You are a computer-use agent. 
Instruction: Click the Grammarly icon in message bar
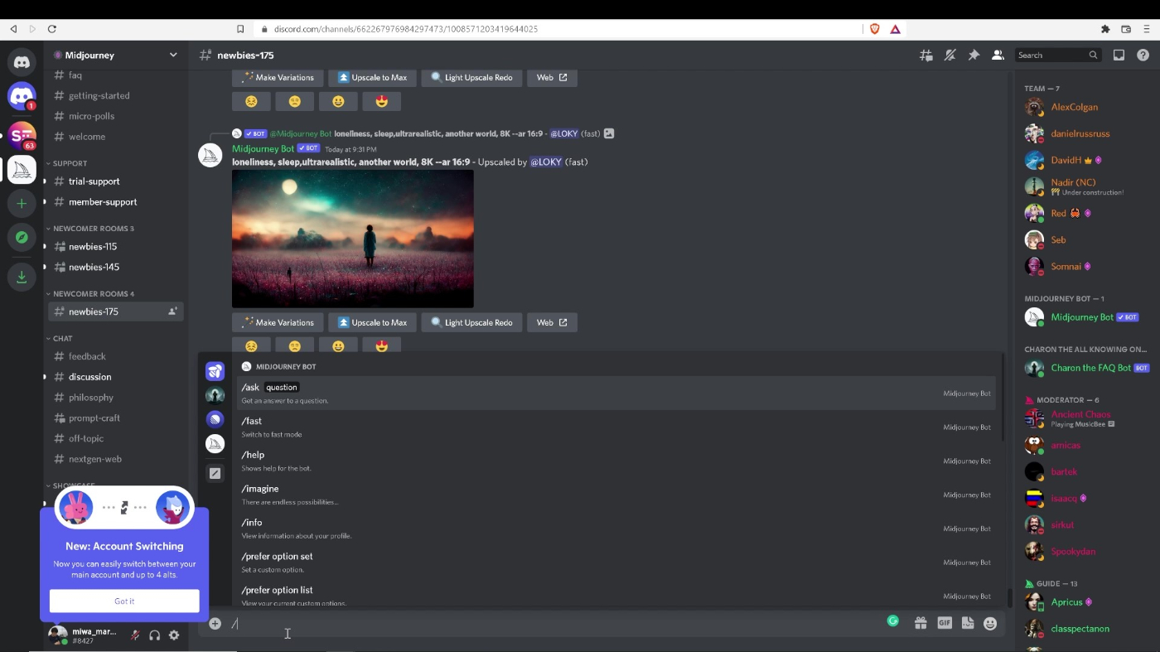click(892, 621)
